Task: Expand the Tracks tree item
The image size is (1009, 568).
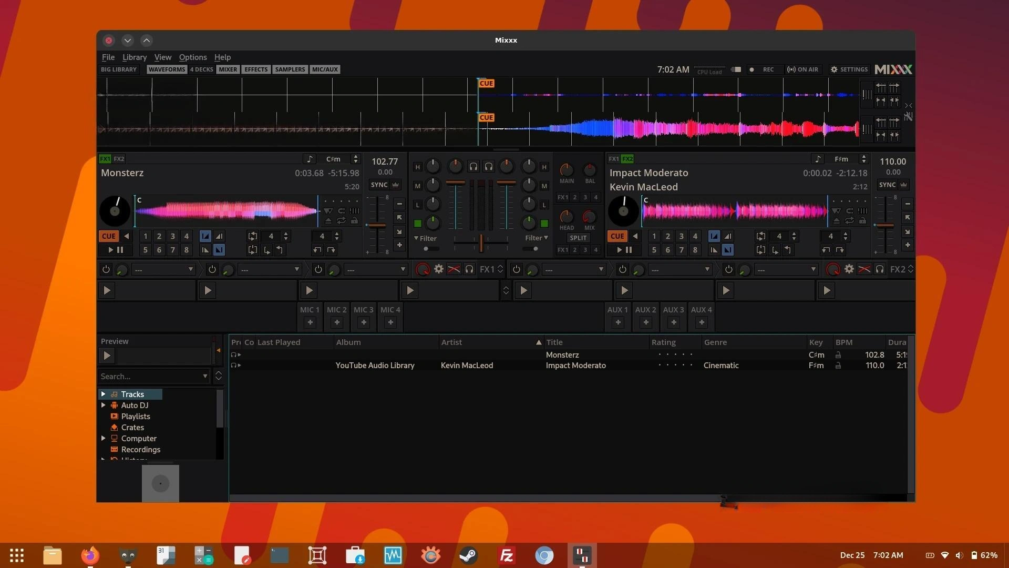Action: tap(104, 394)
